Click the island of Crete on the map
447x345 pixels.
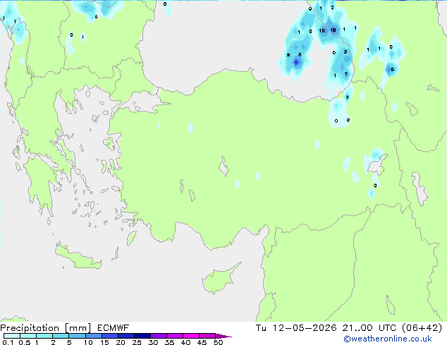pos(78,258)
